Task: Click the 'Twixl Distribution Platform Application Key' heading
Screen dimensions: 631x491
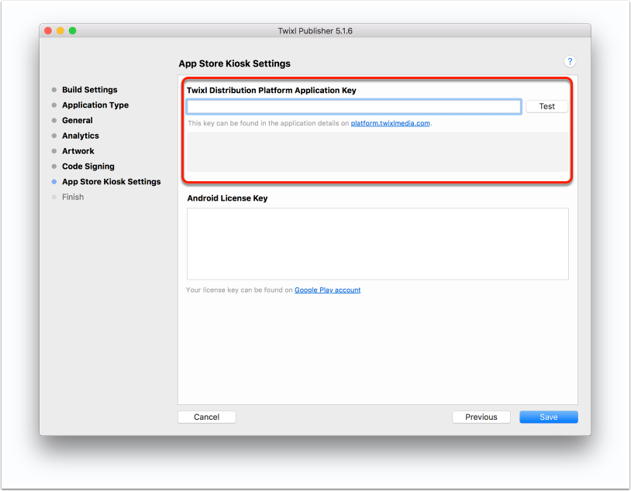Action: tap(271, 90)
